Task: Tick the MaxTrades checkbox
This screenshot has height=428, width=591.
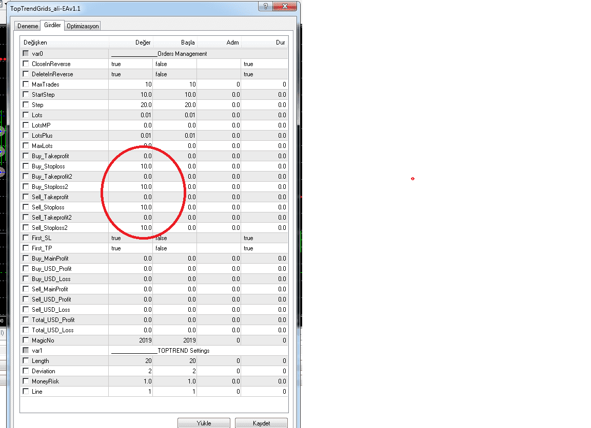Action: point(26,84)
